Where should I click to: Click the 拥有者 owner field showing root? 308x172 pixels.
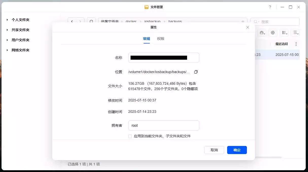[x=164, y=125]
